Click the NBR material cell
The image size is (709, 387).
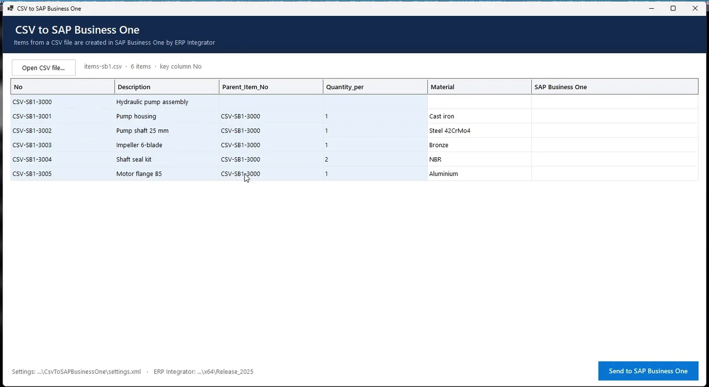click(x=479, y=159)
